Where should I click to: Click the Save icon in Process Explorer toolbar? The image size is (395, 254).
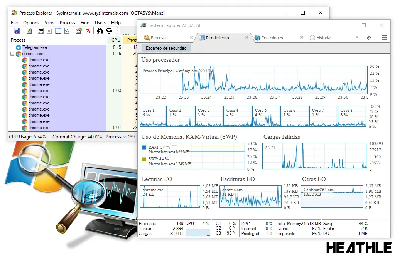(x=17, y=31)
